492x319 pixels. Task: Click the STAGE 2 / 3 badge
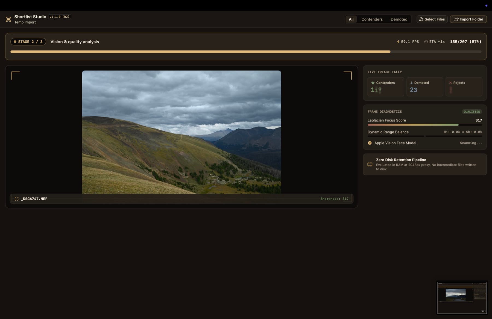pyautogui.click(x=28, y=42)
